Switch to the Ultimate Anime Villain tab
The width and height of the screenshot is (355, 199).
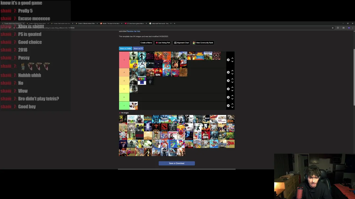(87, 23)
